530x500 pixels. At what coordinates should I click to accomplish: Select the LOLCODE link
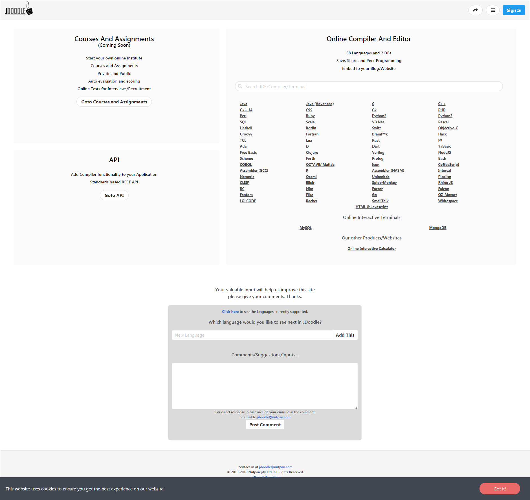coord(248,201)
